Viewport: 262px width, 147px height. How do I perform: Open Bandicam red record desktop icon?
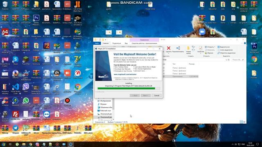67,102
